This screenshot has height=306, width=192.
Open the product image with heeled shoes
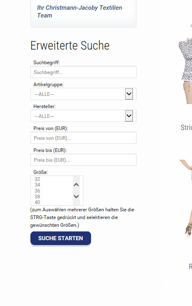point(186,197)
